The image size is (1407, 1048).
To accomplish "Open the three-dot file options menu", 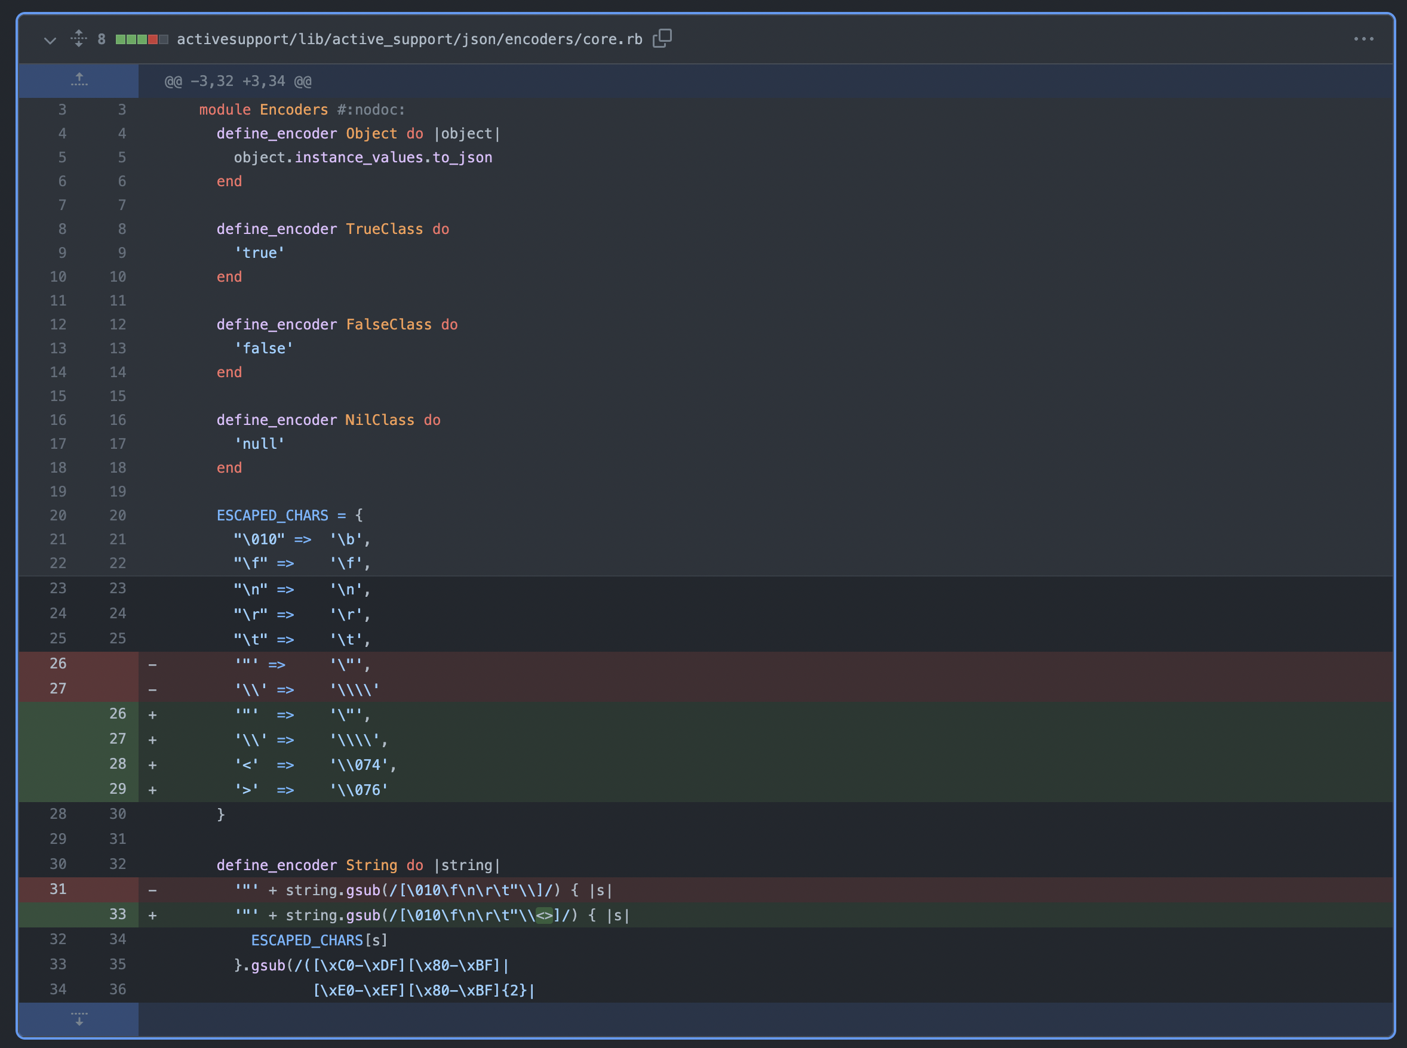I will pyautogui.click(x=1363, y=39).
